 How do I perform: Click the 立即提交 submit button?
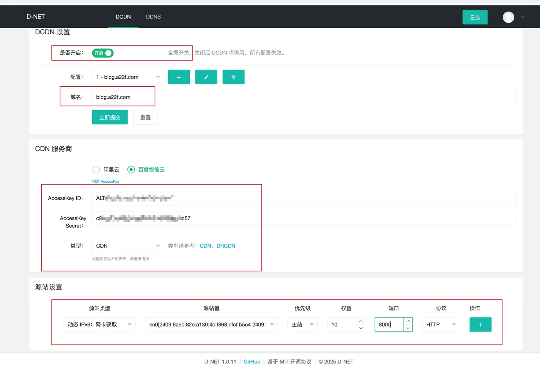pyautogui.click(x=110, y=117)
